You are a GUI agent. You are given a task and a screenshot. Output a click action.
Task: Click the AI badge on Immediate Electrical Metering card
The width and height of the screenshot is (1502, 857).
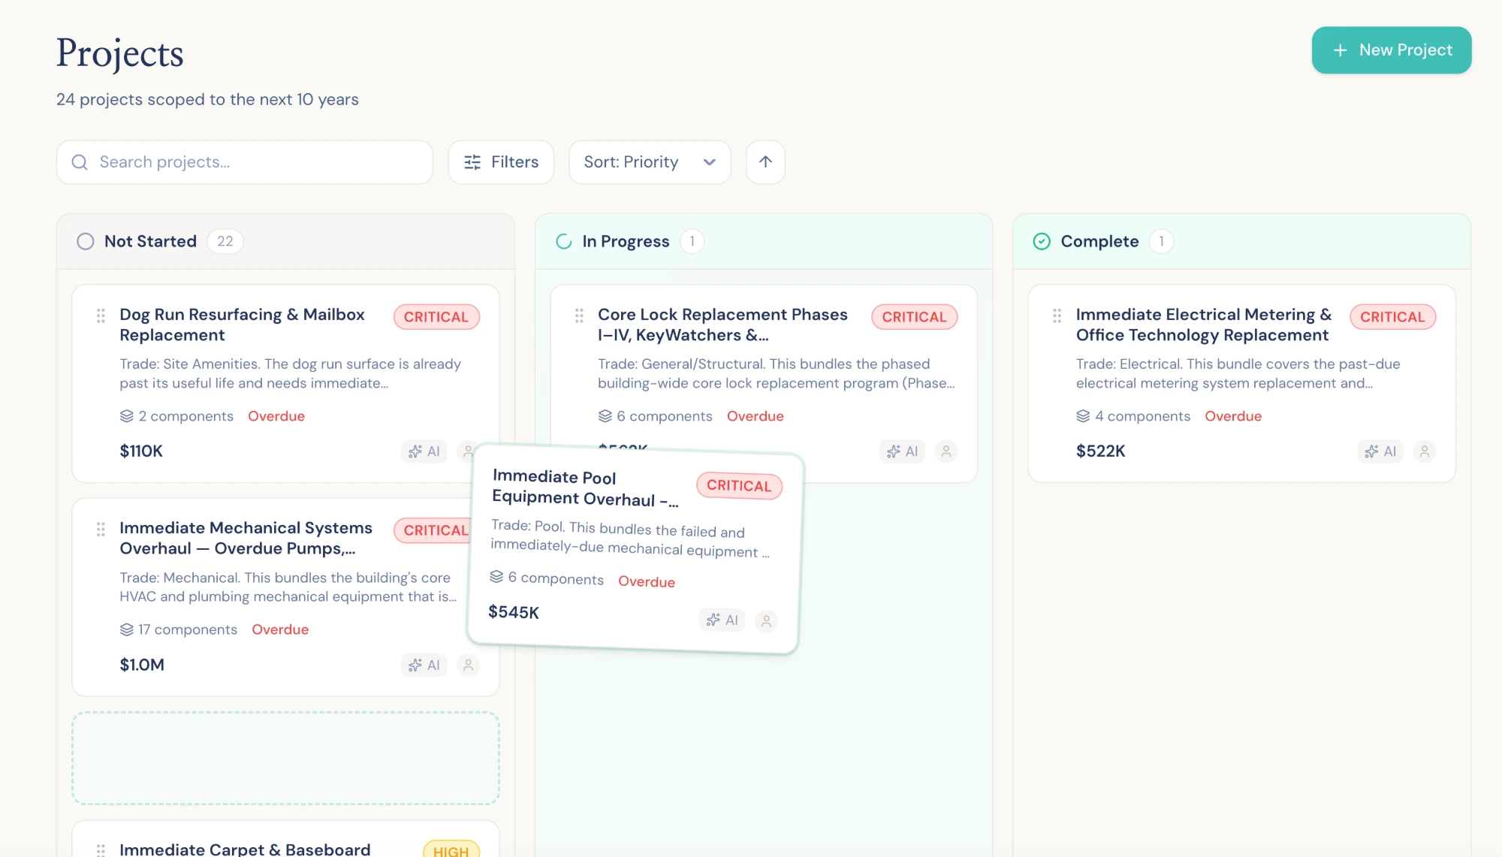tap(1380, 451)
